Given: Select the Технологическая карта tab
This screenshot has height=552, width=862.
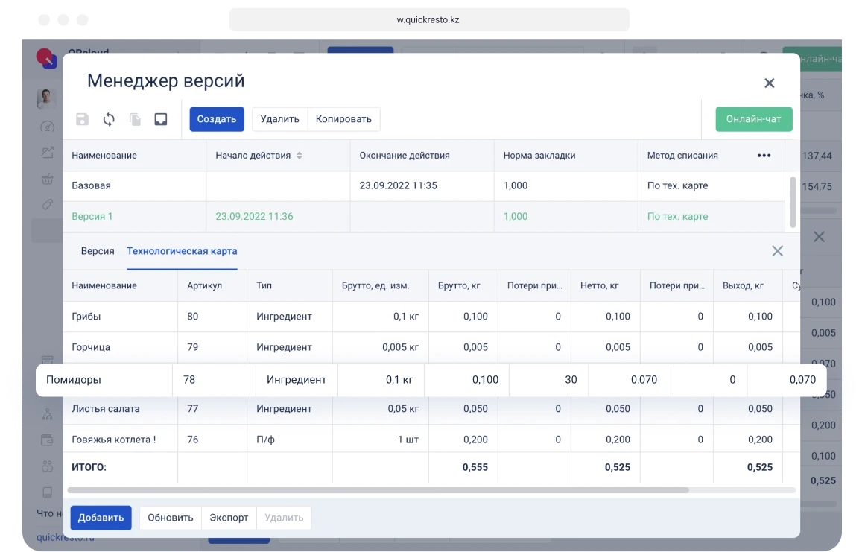Looking at the screenshot, I should pyautogui.click(x=182, y=251).
